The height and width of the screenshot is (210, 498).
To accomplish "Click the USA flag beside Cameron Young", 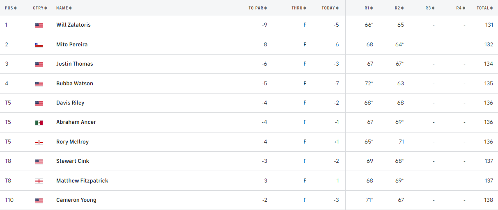I will tap(39, 201).
